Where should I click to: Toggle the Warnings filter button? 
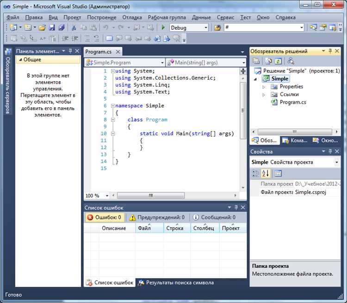click(x=157, y=217)
